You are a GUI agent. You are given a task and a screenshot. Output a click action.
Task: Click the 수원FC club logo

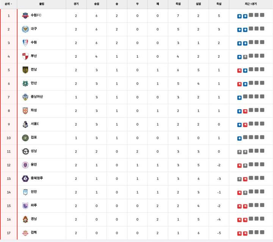25,16
